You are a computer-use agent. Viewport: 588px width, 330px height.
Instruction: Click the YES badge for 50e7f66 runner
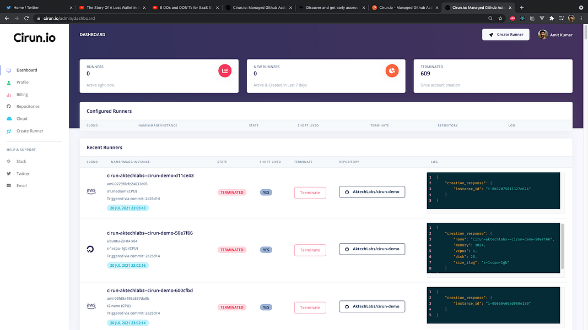266,250
